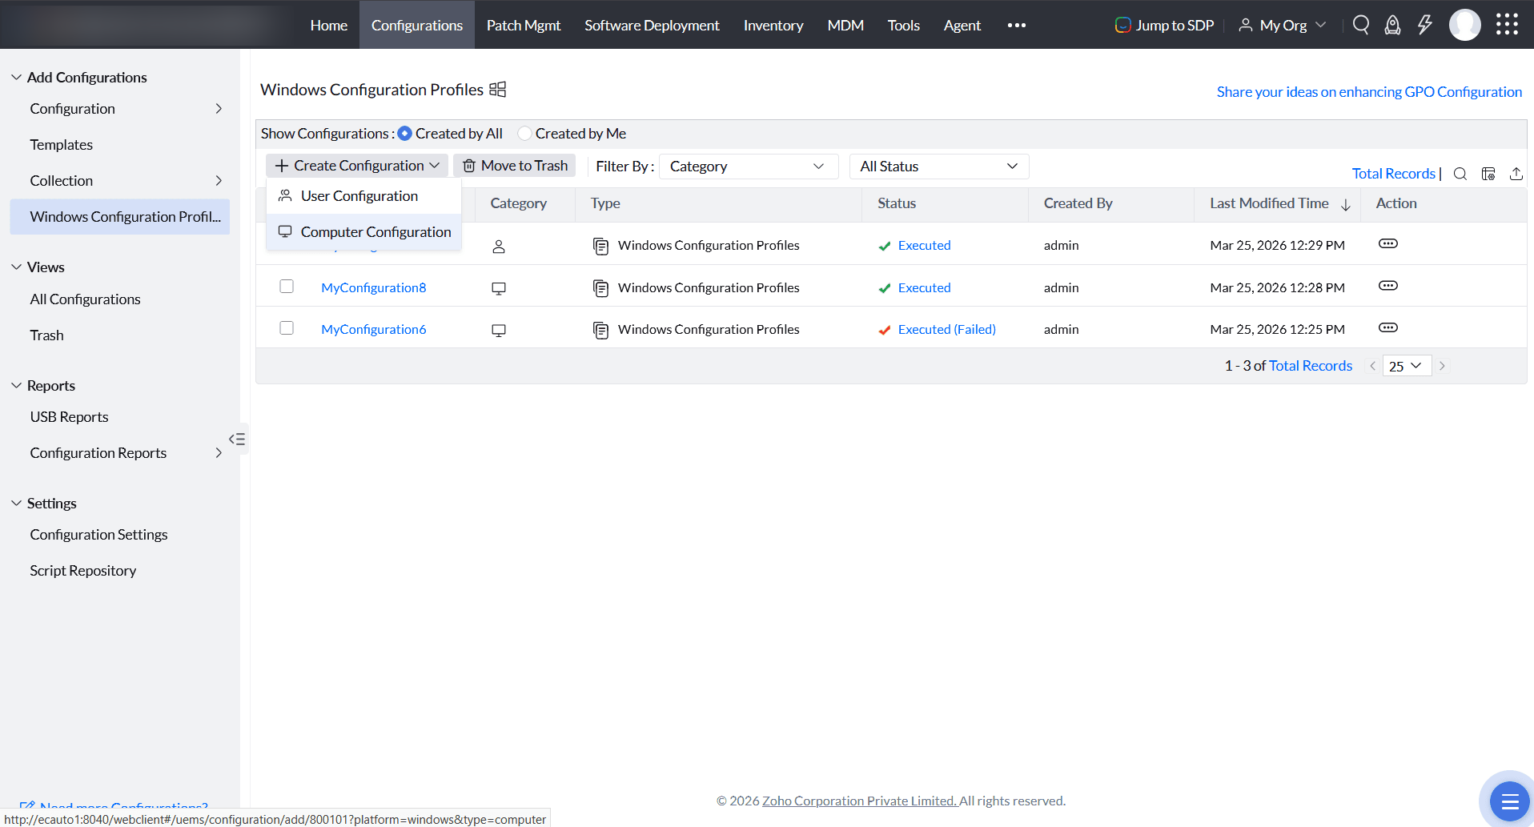
Task: Expand the Configuration Reports submenu
Action: [219, 453]
